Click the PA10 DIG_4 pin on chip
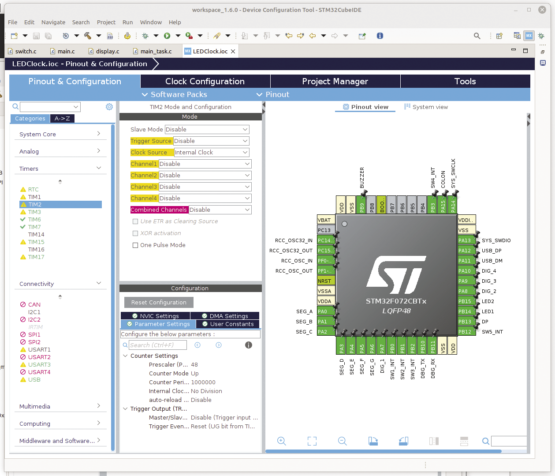 pos(466,271)
